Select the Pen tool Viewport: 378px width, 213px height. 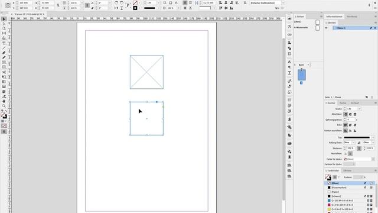click(4, 53)
